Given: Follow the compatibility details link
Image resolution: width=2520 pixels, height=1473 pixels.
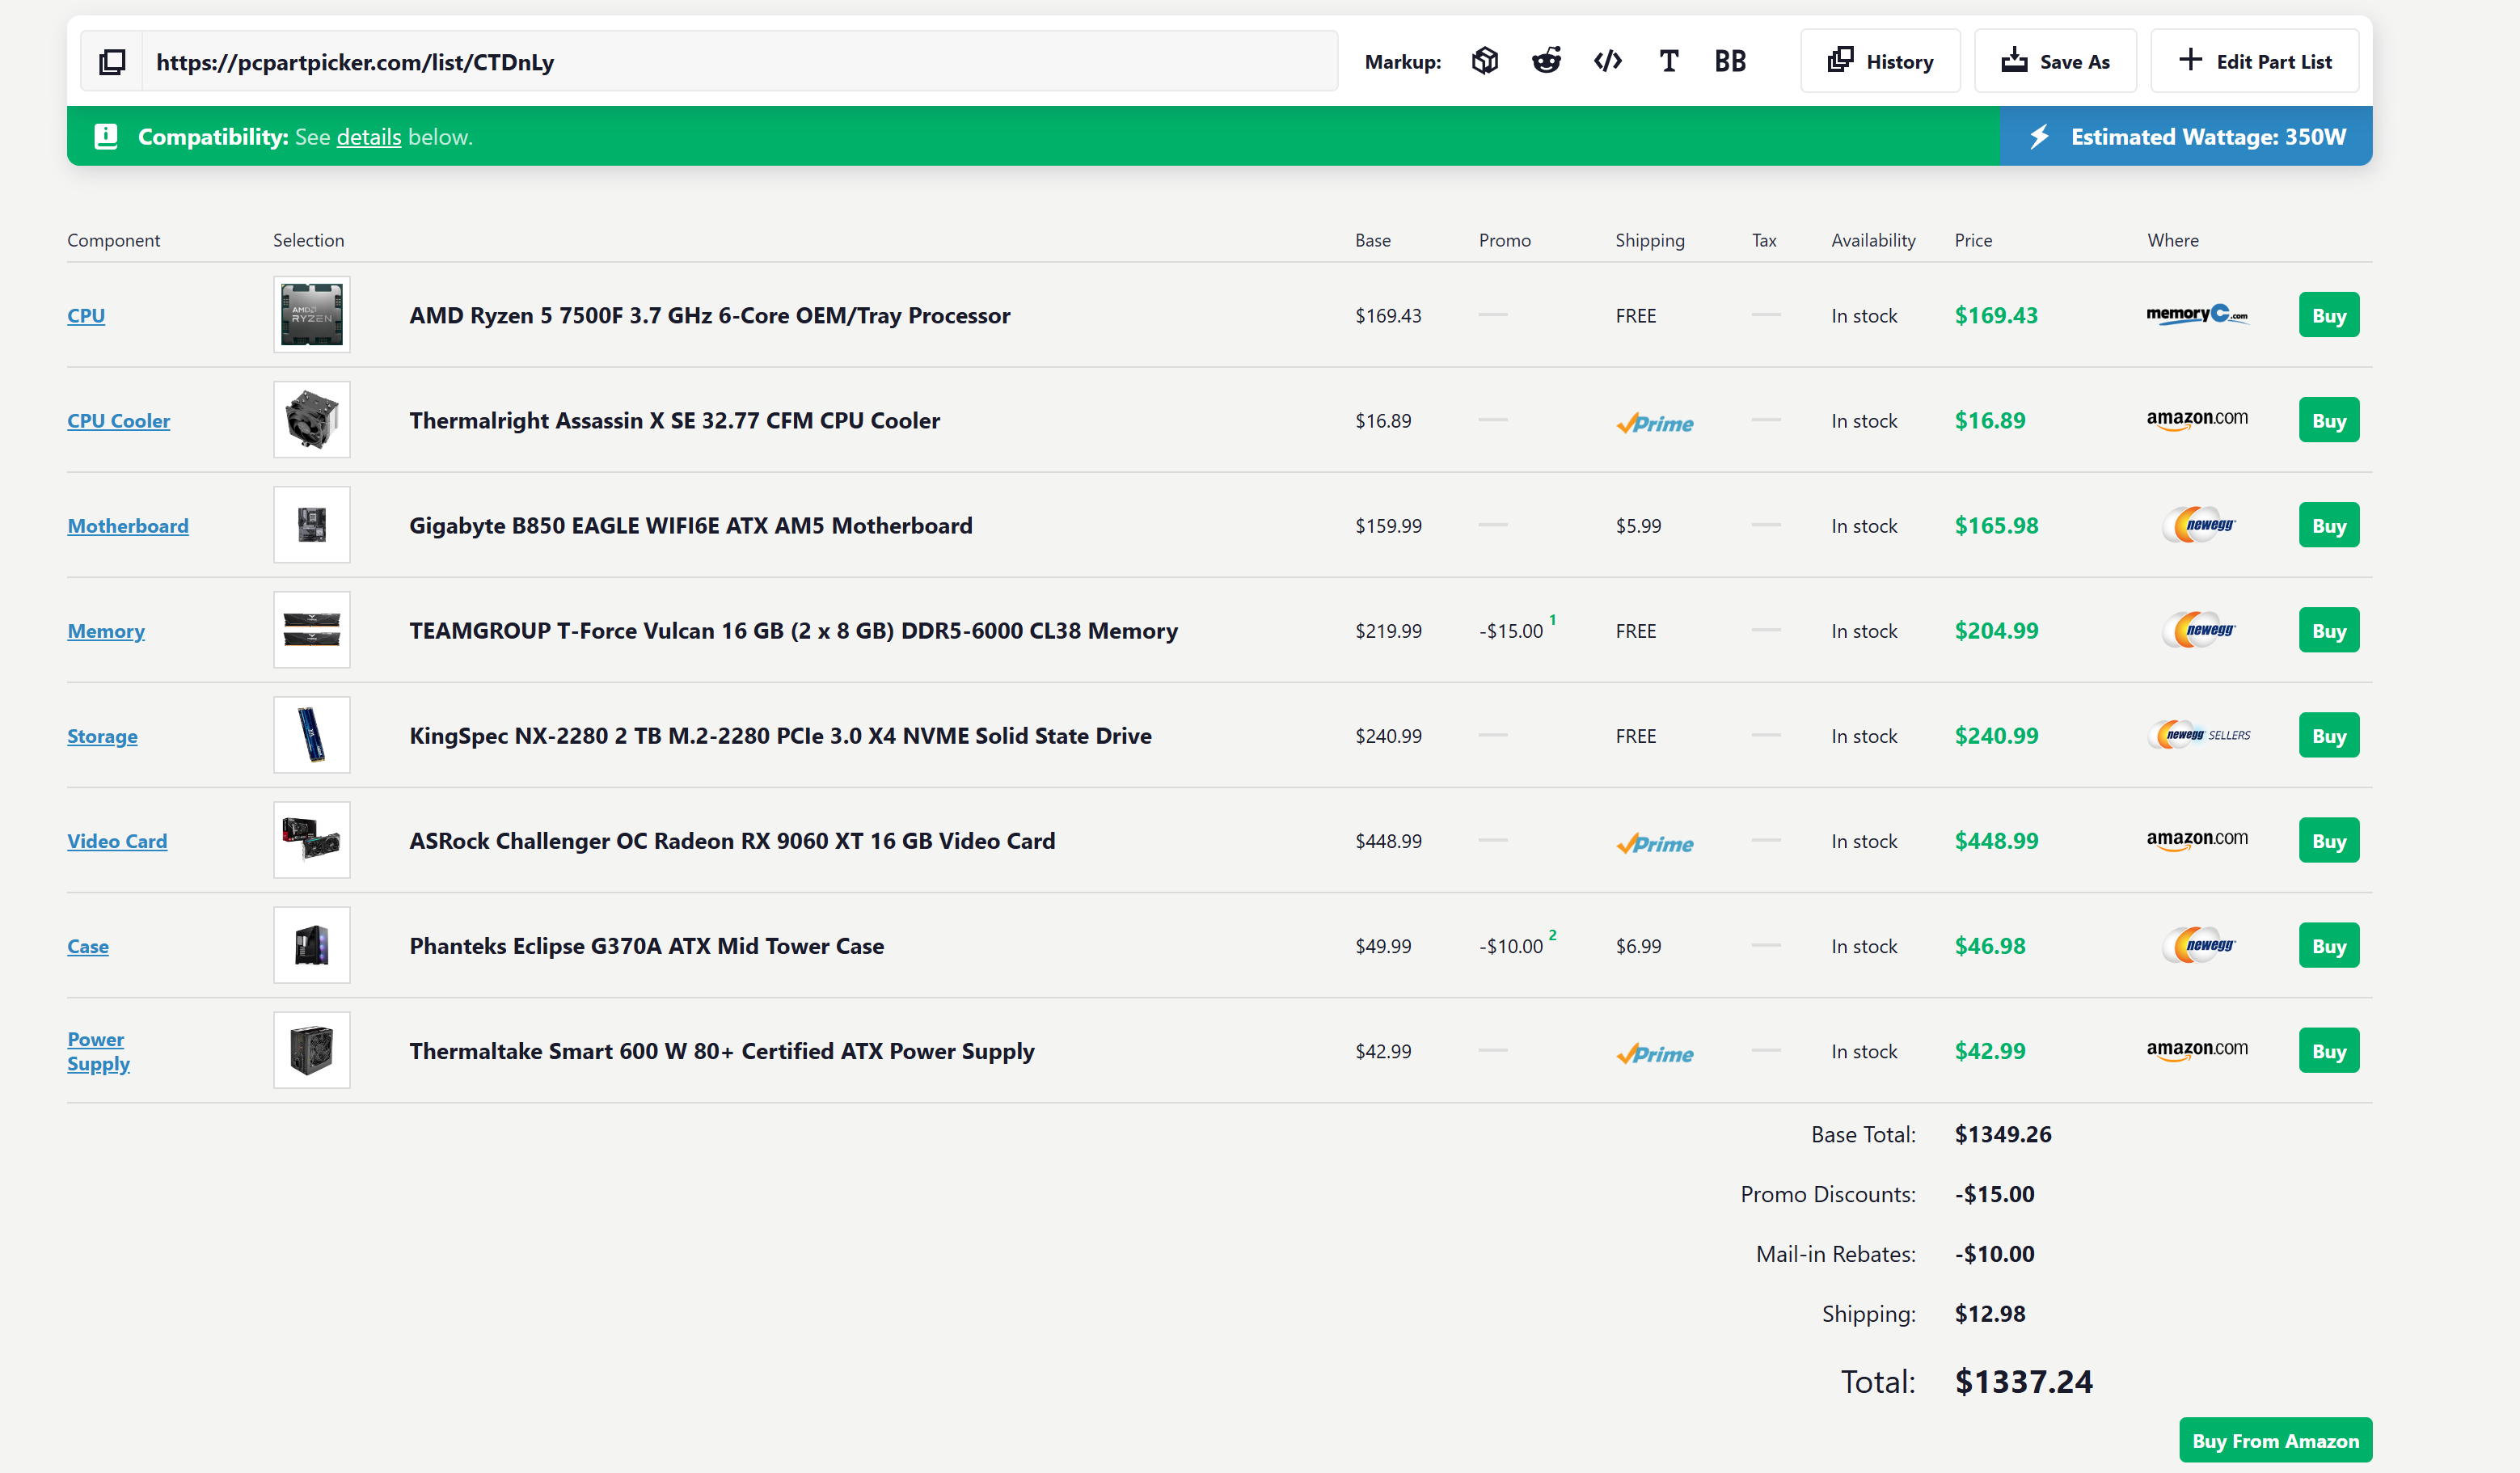Looking at the screenshot, I should click(368, 137).
